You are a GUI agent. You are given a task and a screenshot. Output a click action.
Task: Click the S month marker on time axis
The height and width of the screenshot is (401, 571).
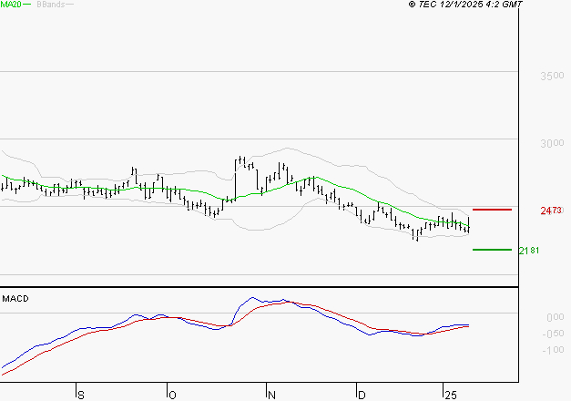coord(81,395)
